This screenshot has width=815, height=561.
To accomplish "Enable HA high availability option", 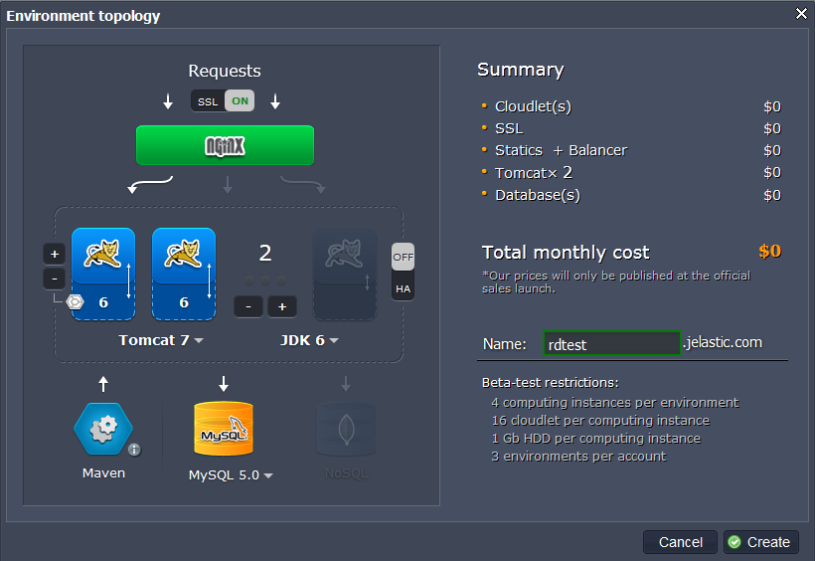I will [x=403, y=288].
